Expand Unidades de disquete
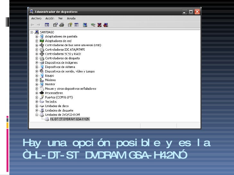The width and height of the screenshot is (234, 175). coord(37,110)
